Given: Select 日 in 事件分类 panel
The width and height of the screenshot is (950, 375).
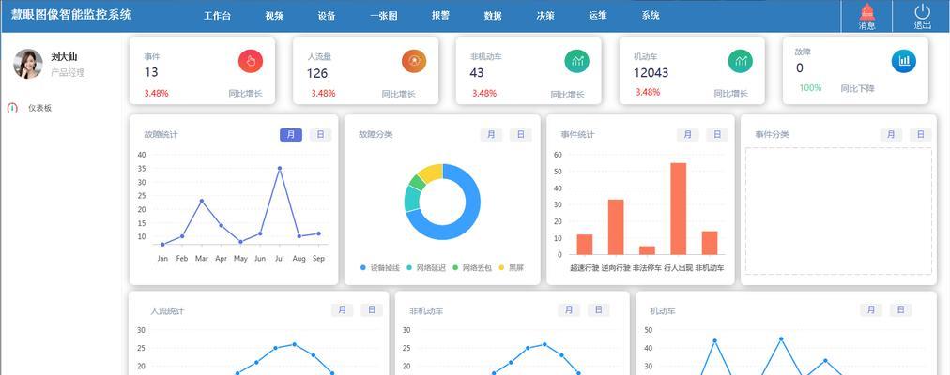Looking at the screenshot, I should click(920, 135).
